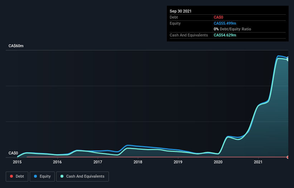Click the CA$55.499m equity value

[x=225, y=23]
